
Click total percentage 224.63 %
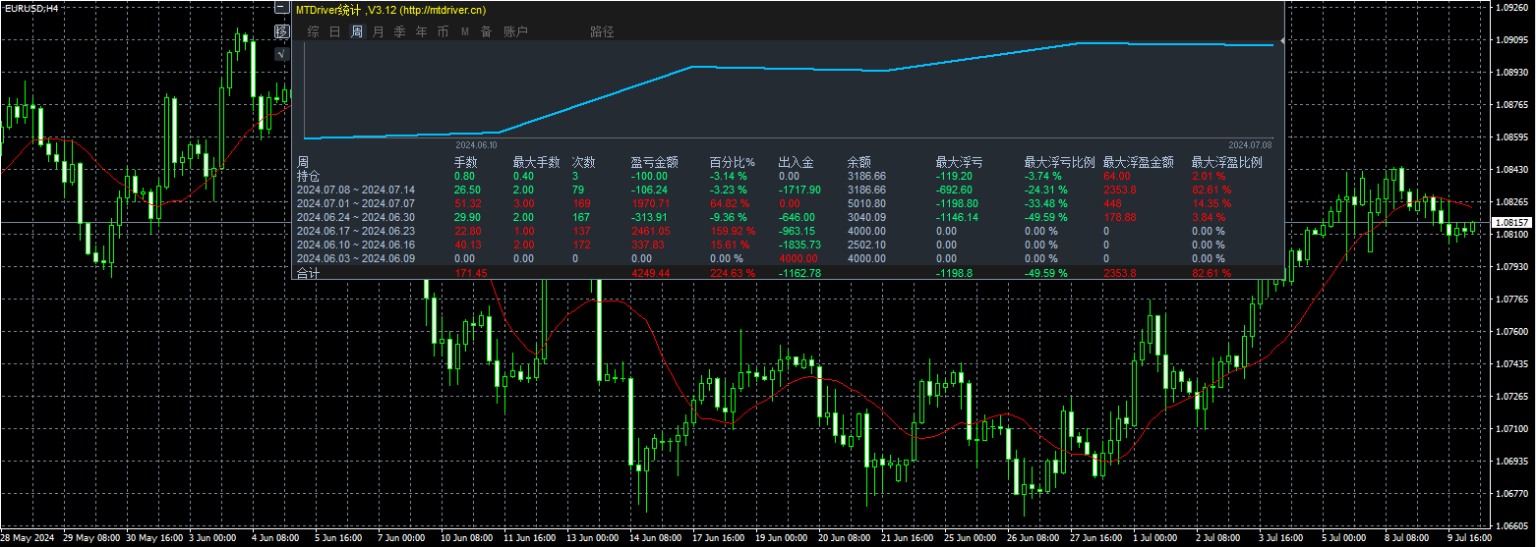coord(732,273)
